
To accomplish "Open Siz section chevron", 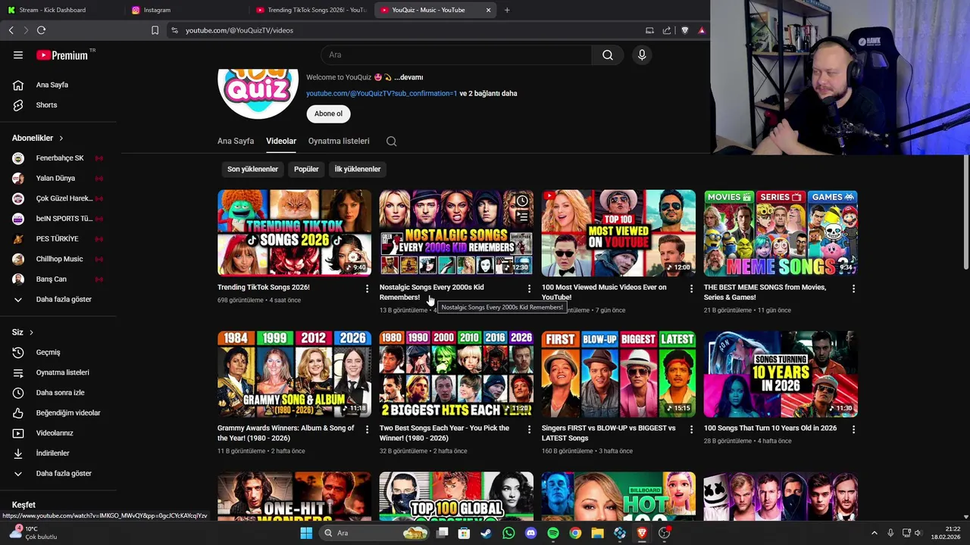I will click(x=31, y=332).
